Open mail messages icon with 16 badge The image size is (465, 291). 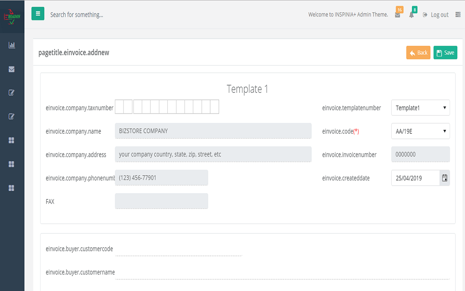(x=397, y=15)
